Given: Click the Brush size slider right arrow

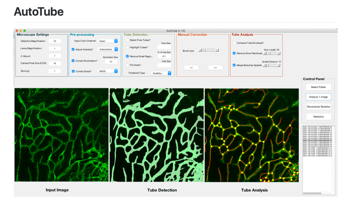Looking at the screenshot, I should pyautogui.click(x=217, y=50).
